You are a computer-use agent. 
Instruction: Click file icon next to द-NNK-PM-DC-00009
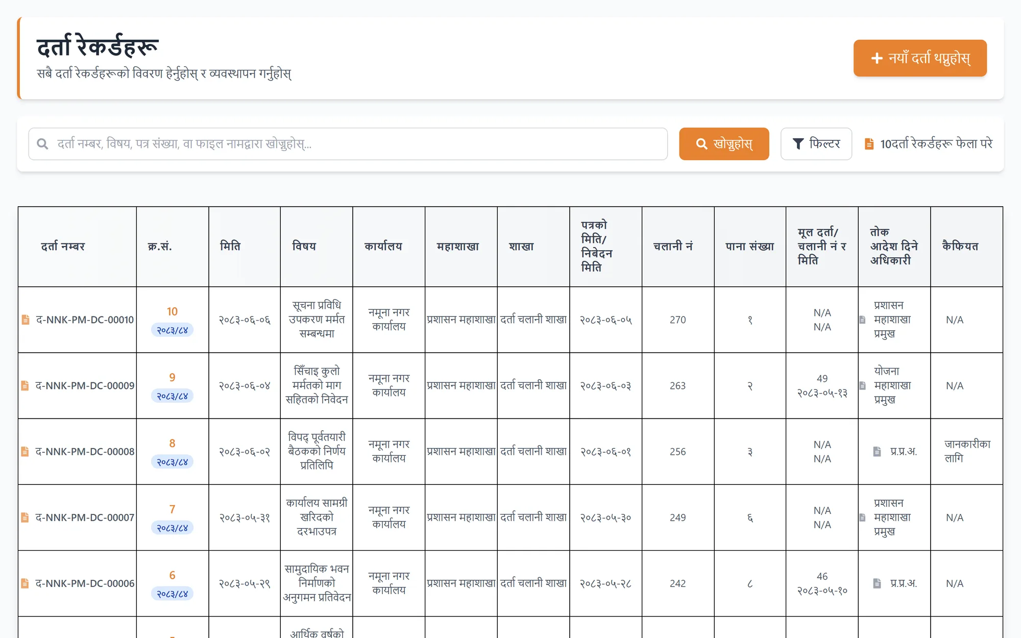pyautogui.click(x=25, y=385)
